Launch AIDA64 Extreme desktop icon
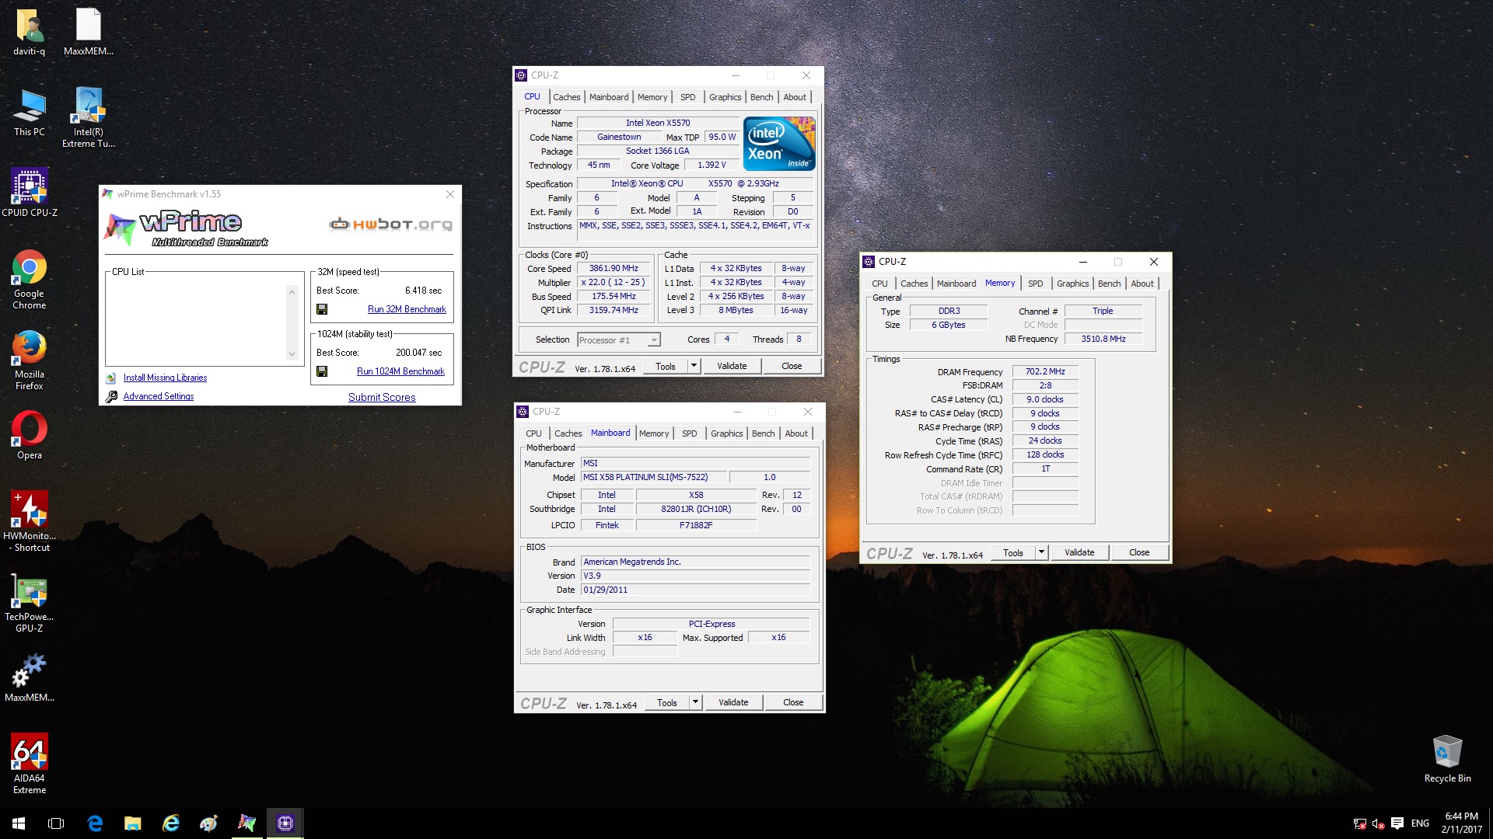This screenshot has height=839, width=1493. tap(30, 764)
